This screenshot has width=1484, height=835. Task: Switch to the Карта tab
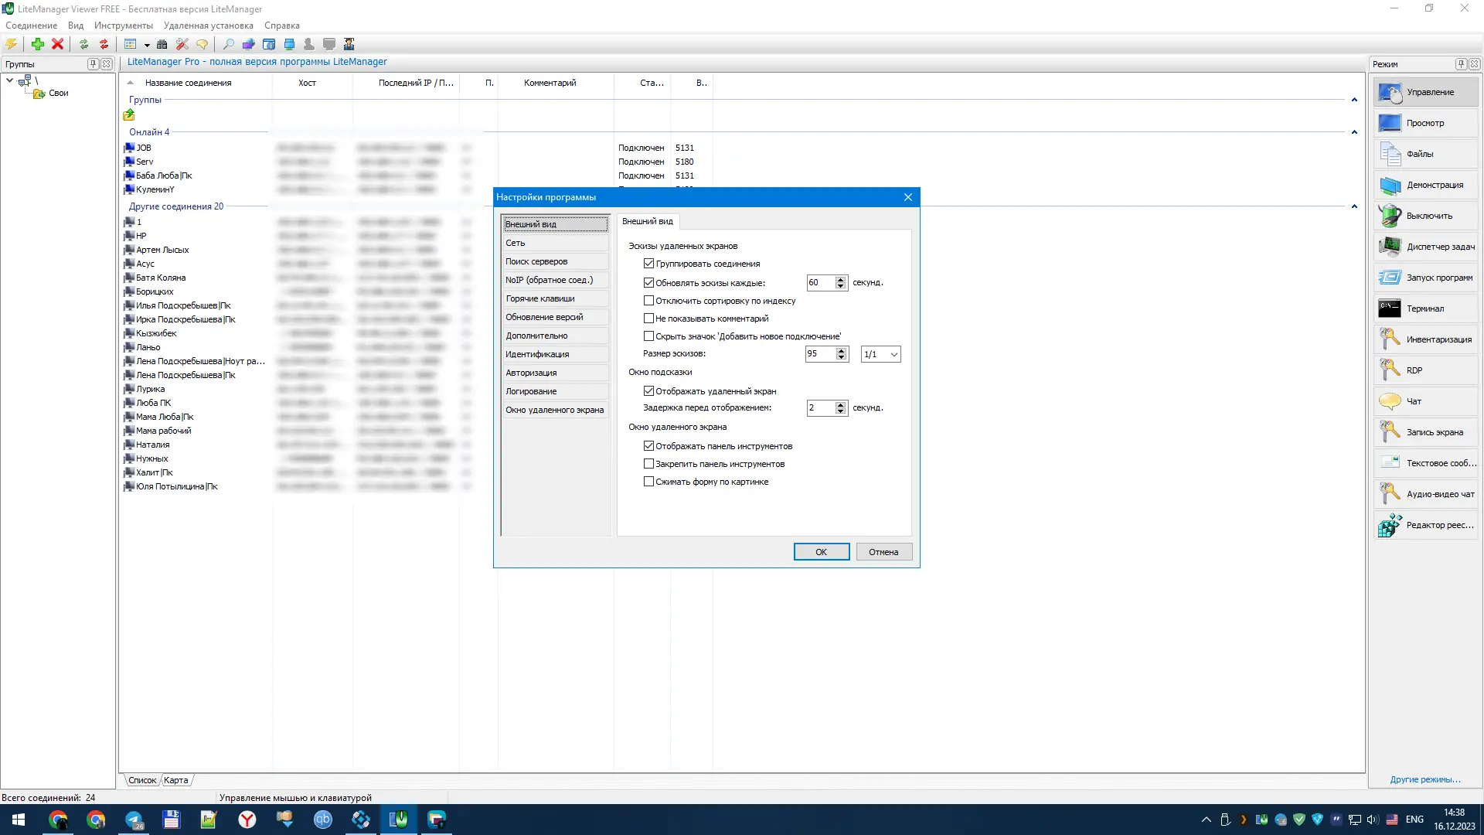point(175,780)
